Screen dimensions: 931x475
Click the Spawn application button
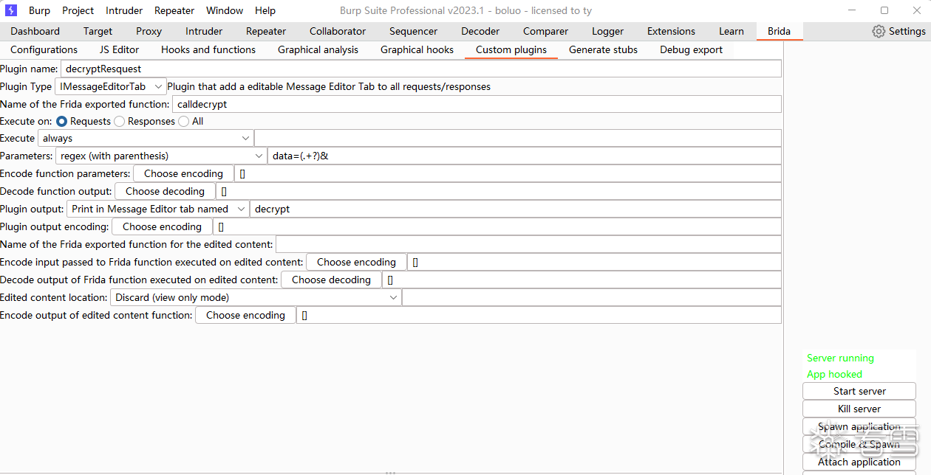pos(859,426)
